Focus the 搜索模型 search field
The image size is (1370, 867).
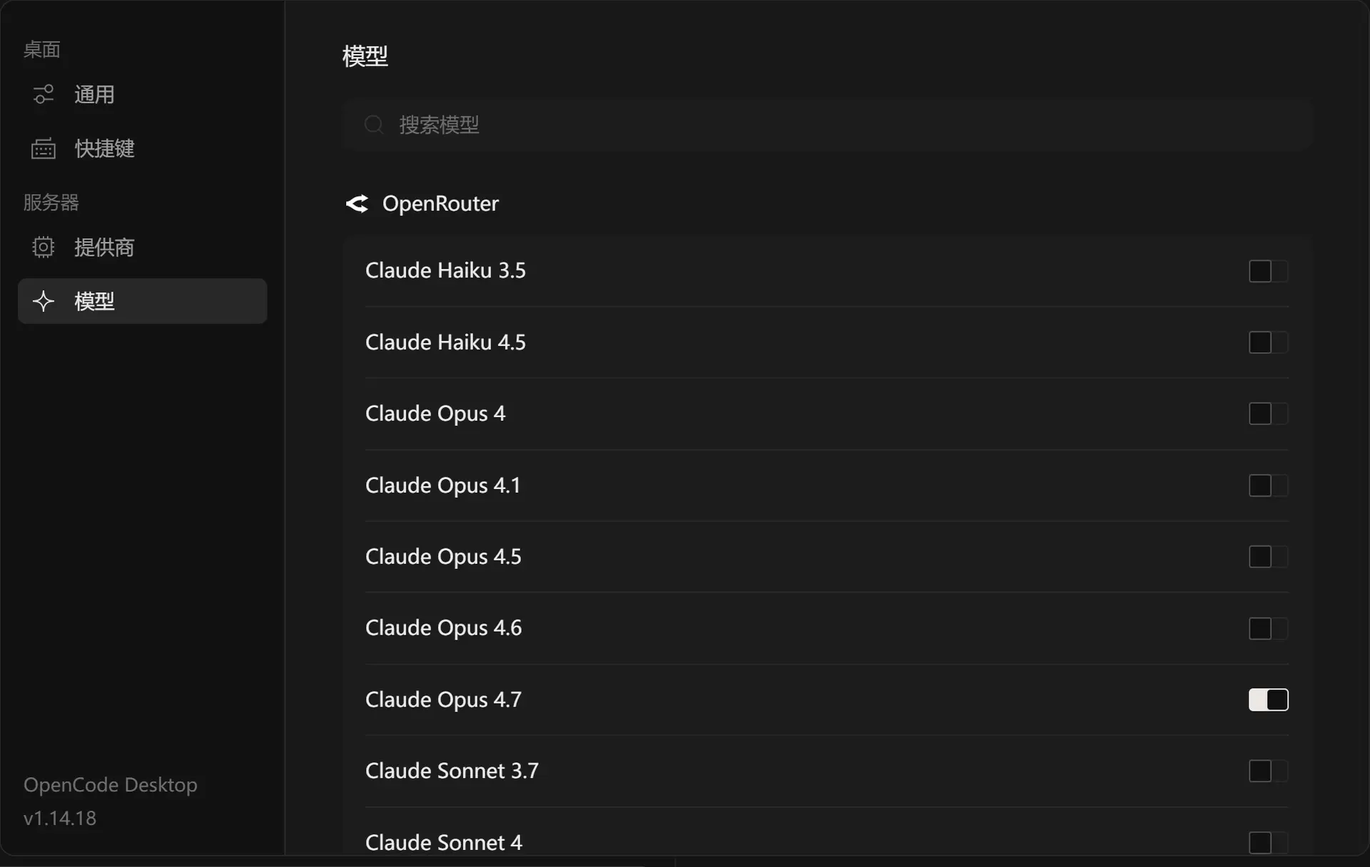pos(828,125)
